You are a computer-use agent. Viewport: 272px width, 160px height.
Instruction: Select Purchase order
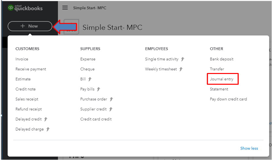click(94, 99)
